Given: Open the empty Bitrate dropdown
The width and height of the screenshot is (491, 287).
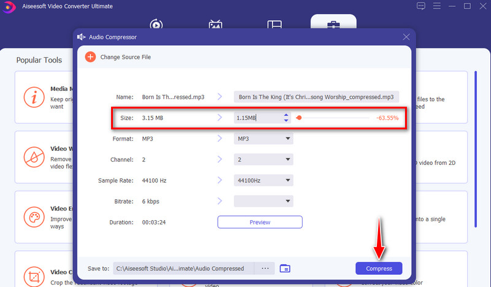Looking at the screenshot, I should coord(264,201).
